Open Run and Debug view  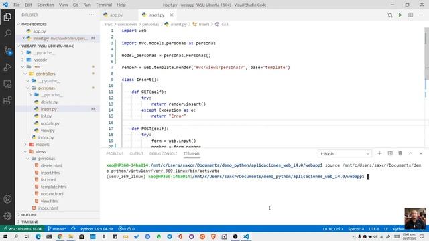[7, 67]
